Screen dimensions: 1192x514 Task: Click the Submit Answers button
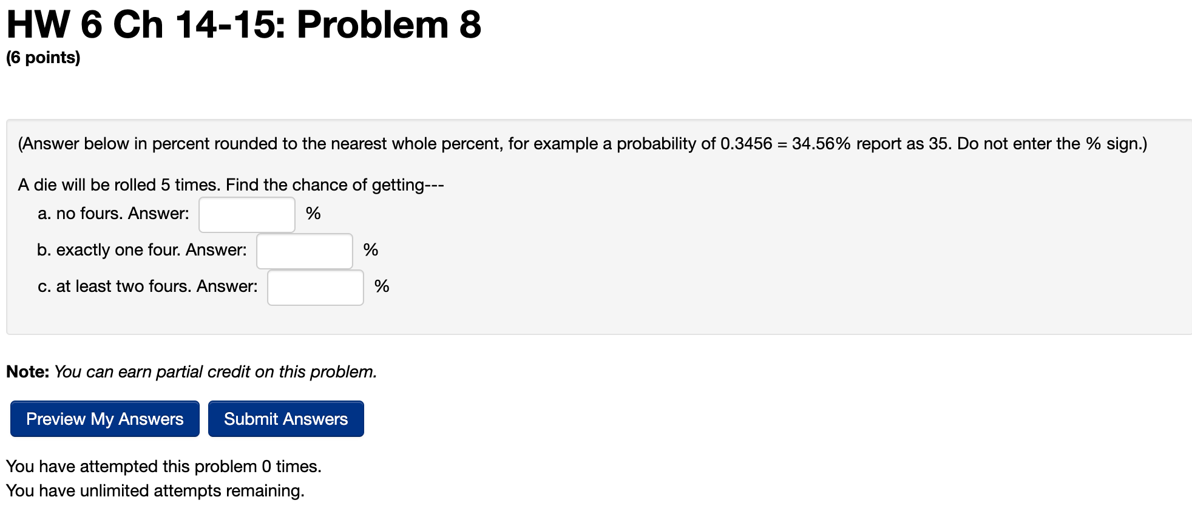click(x=285, y=419)
